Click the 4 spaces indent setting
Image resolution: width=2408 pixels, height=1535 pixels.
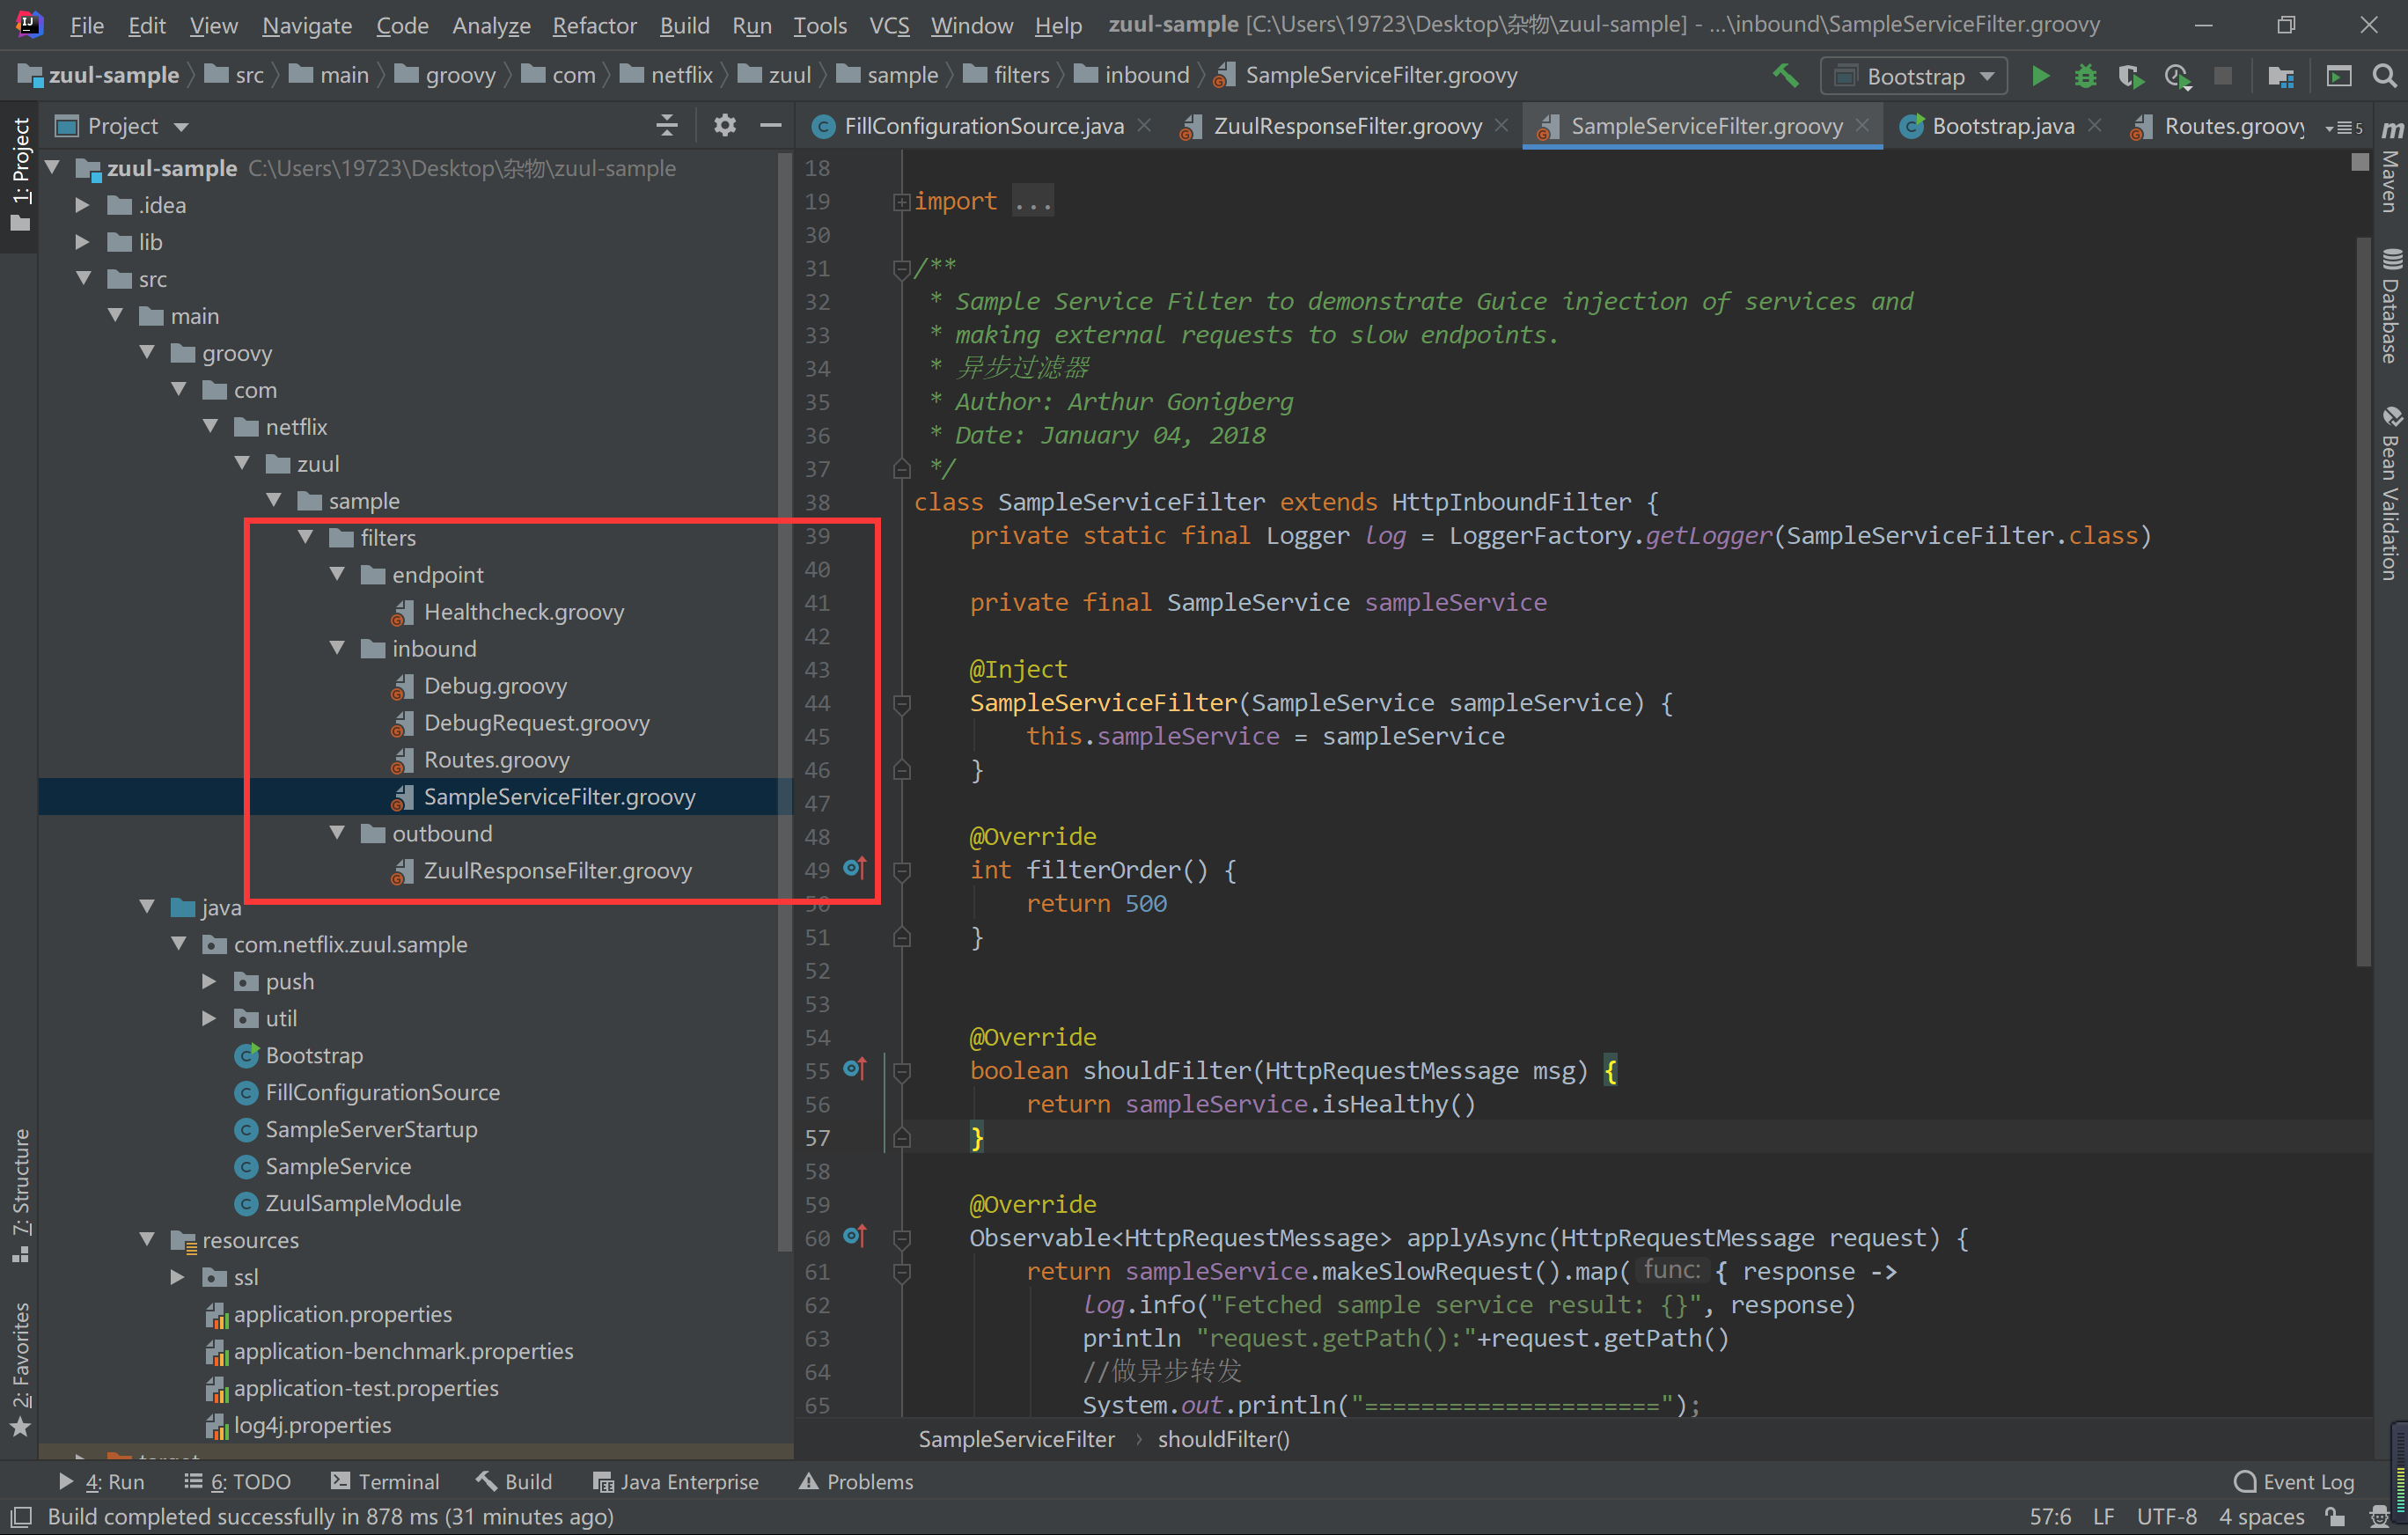tap(2261, 1516)
